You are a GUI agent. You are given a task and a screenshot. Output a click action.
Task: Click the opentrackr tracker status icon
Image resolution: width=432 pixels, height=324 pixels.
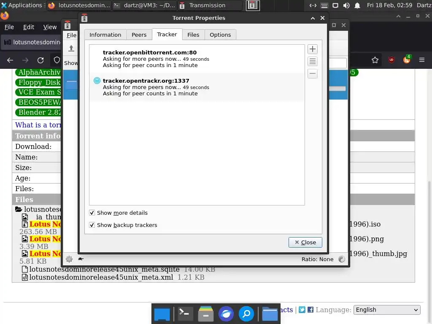tap(97, 81)
